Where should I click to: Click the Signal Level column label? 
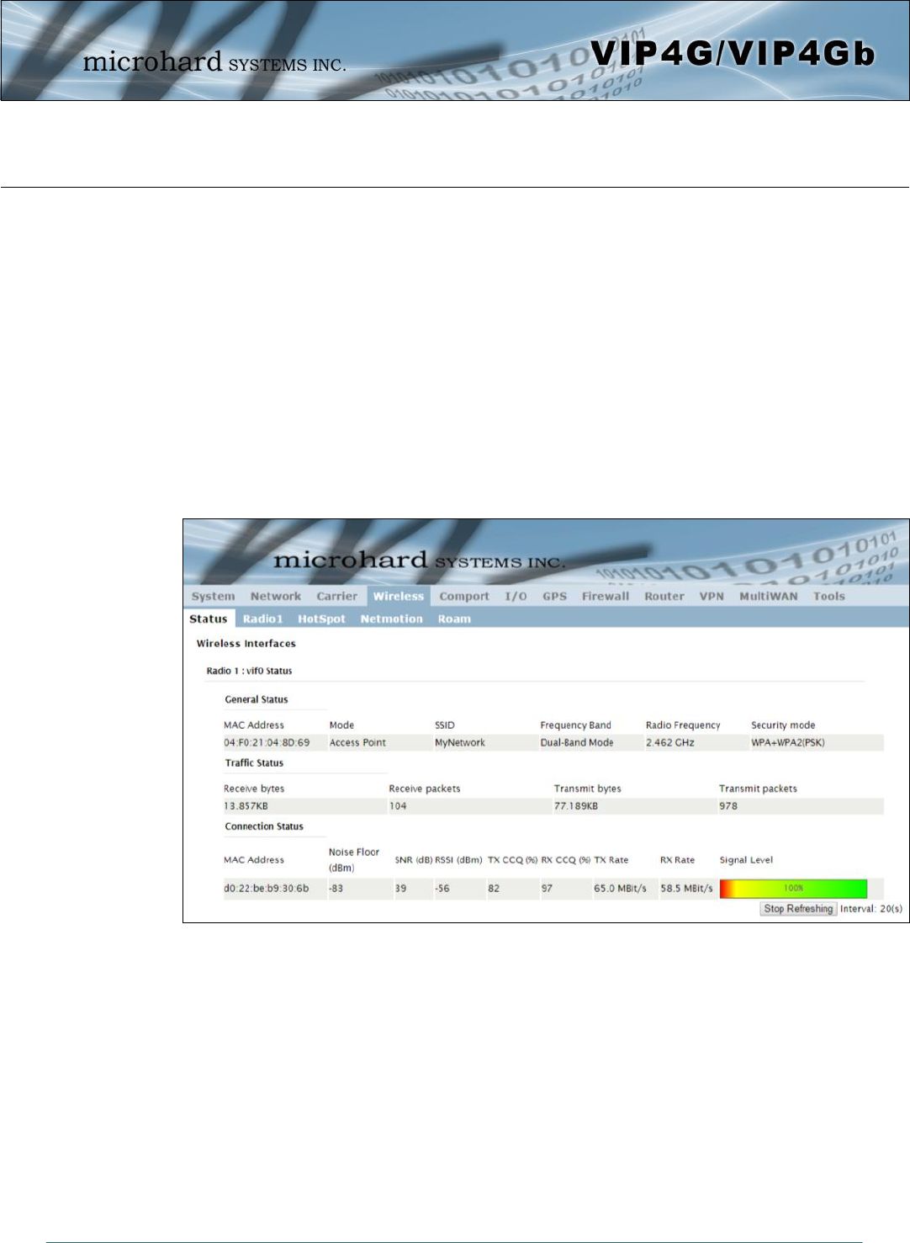(746, 860)
